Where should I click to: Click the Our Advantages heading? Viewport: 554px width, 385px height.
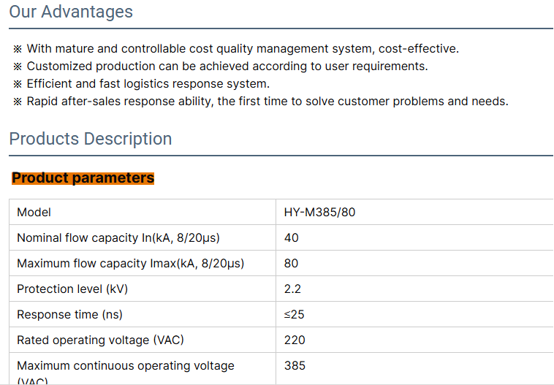[x=71, y=12]
